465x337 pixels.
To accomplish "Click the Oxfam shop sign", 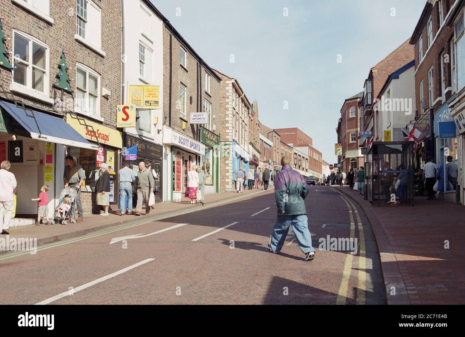I will click(x=447, y=130).
